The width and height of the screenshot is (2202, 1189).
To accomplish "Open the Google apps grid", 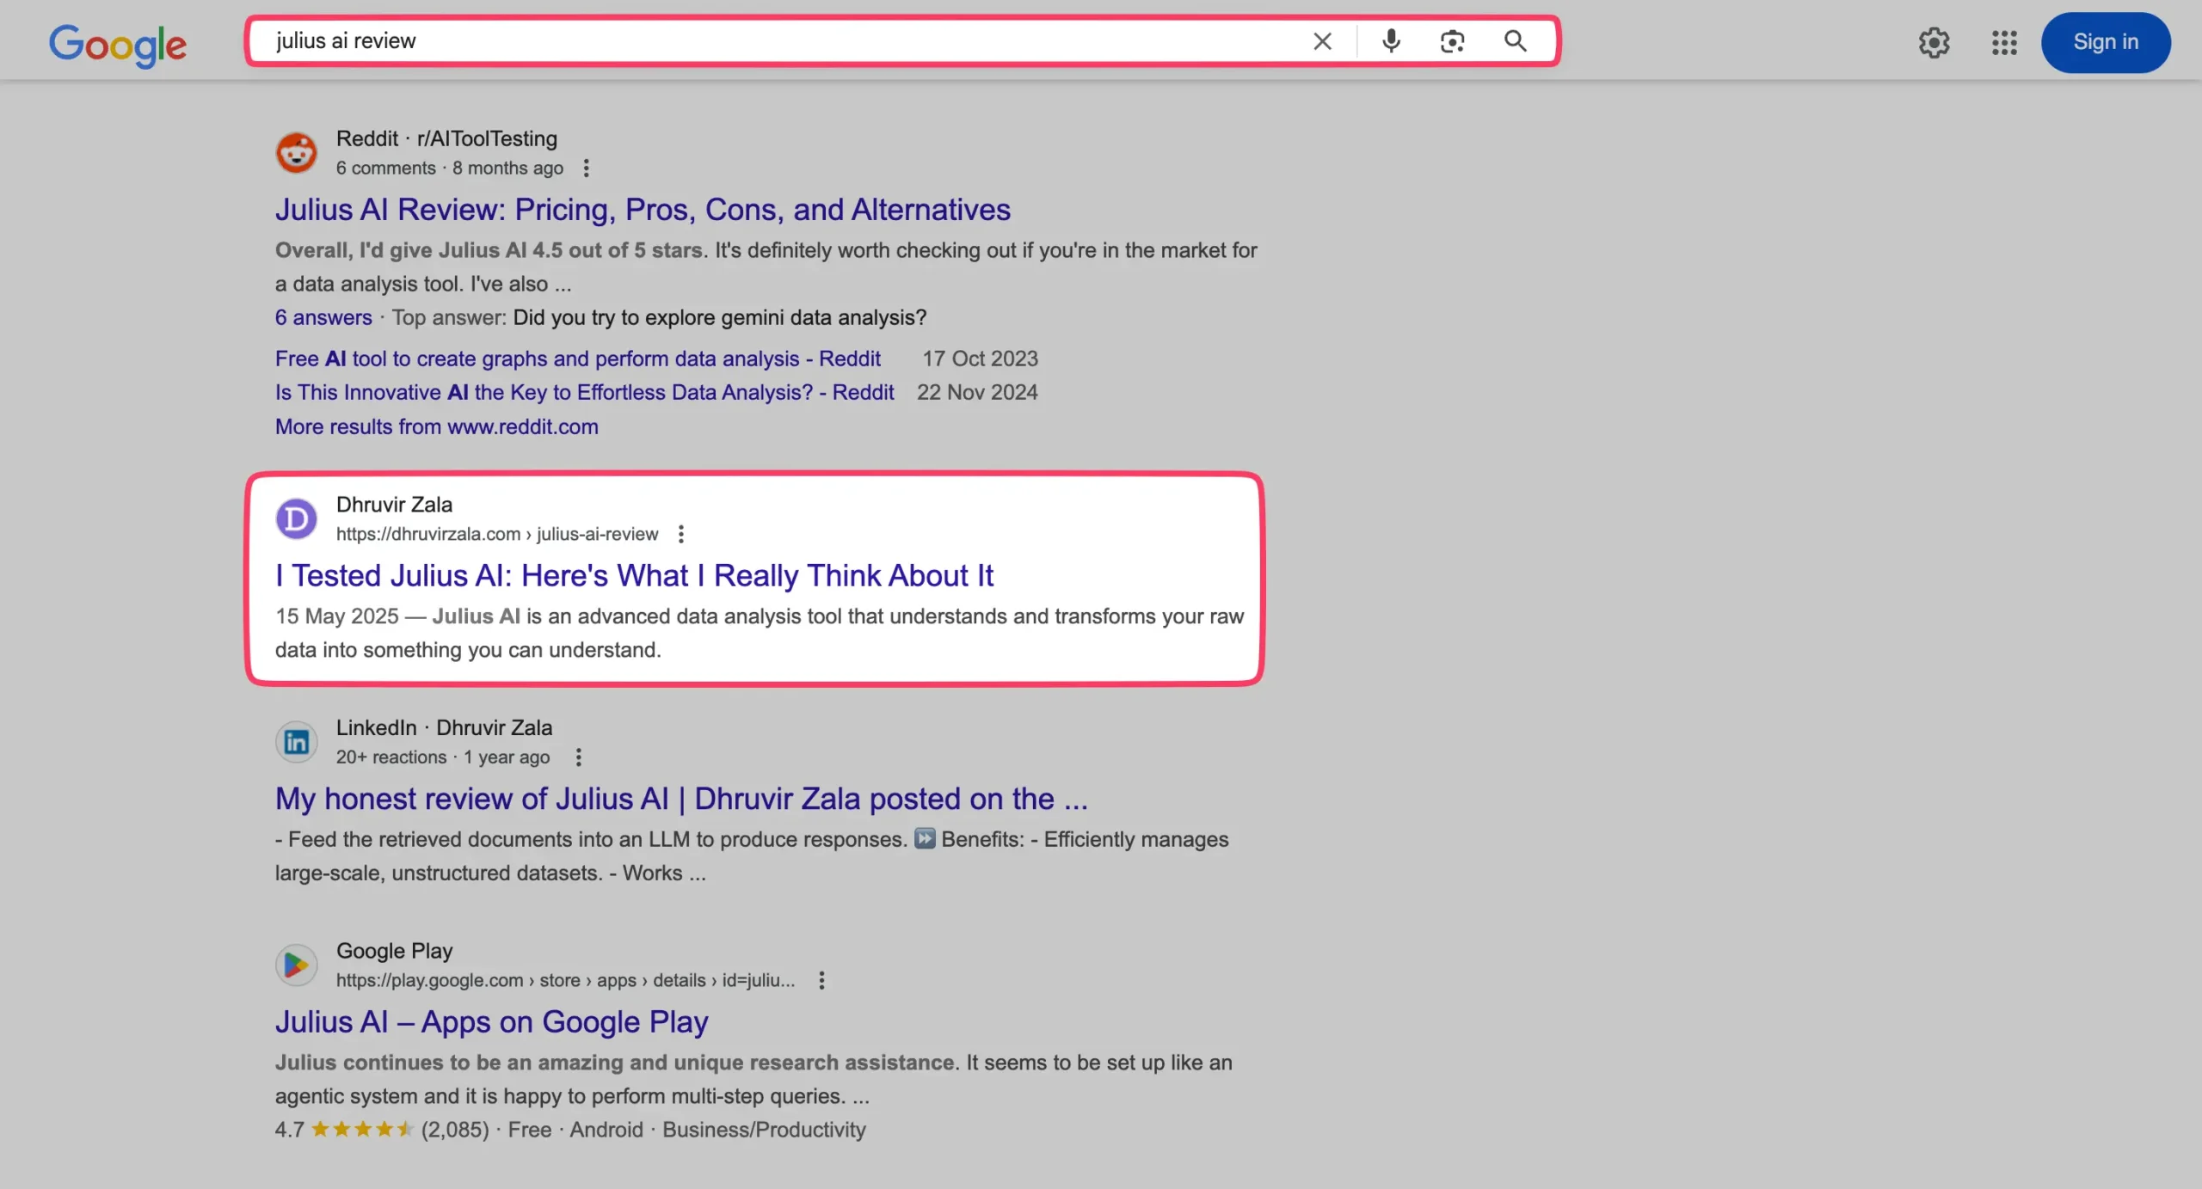I will pos(2004,42).
